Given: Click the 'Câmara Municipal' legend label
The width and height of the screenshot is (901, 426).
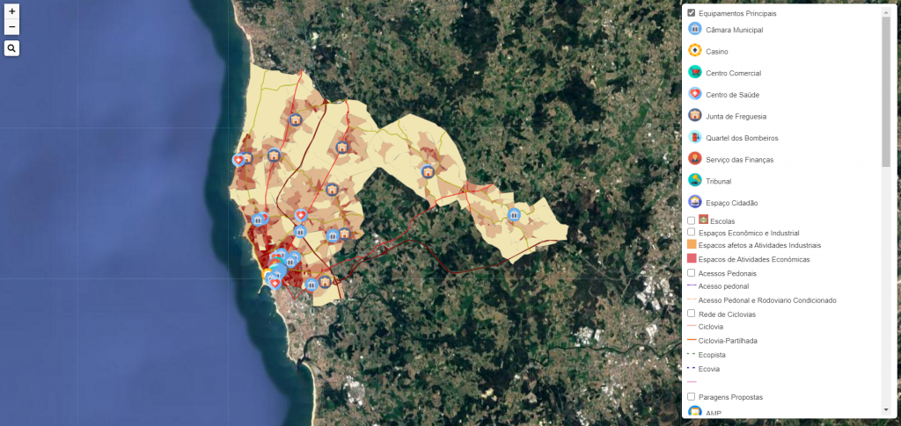Looking at the screenshot, I should tap(735, 30).
